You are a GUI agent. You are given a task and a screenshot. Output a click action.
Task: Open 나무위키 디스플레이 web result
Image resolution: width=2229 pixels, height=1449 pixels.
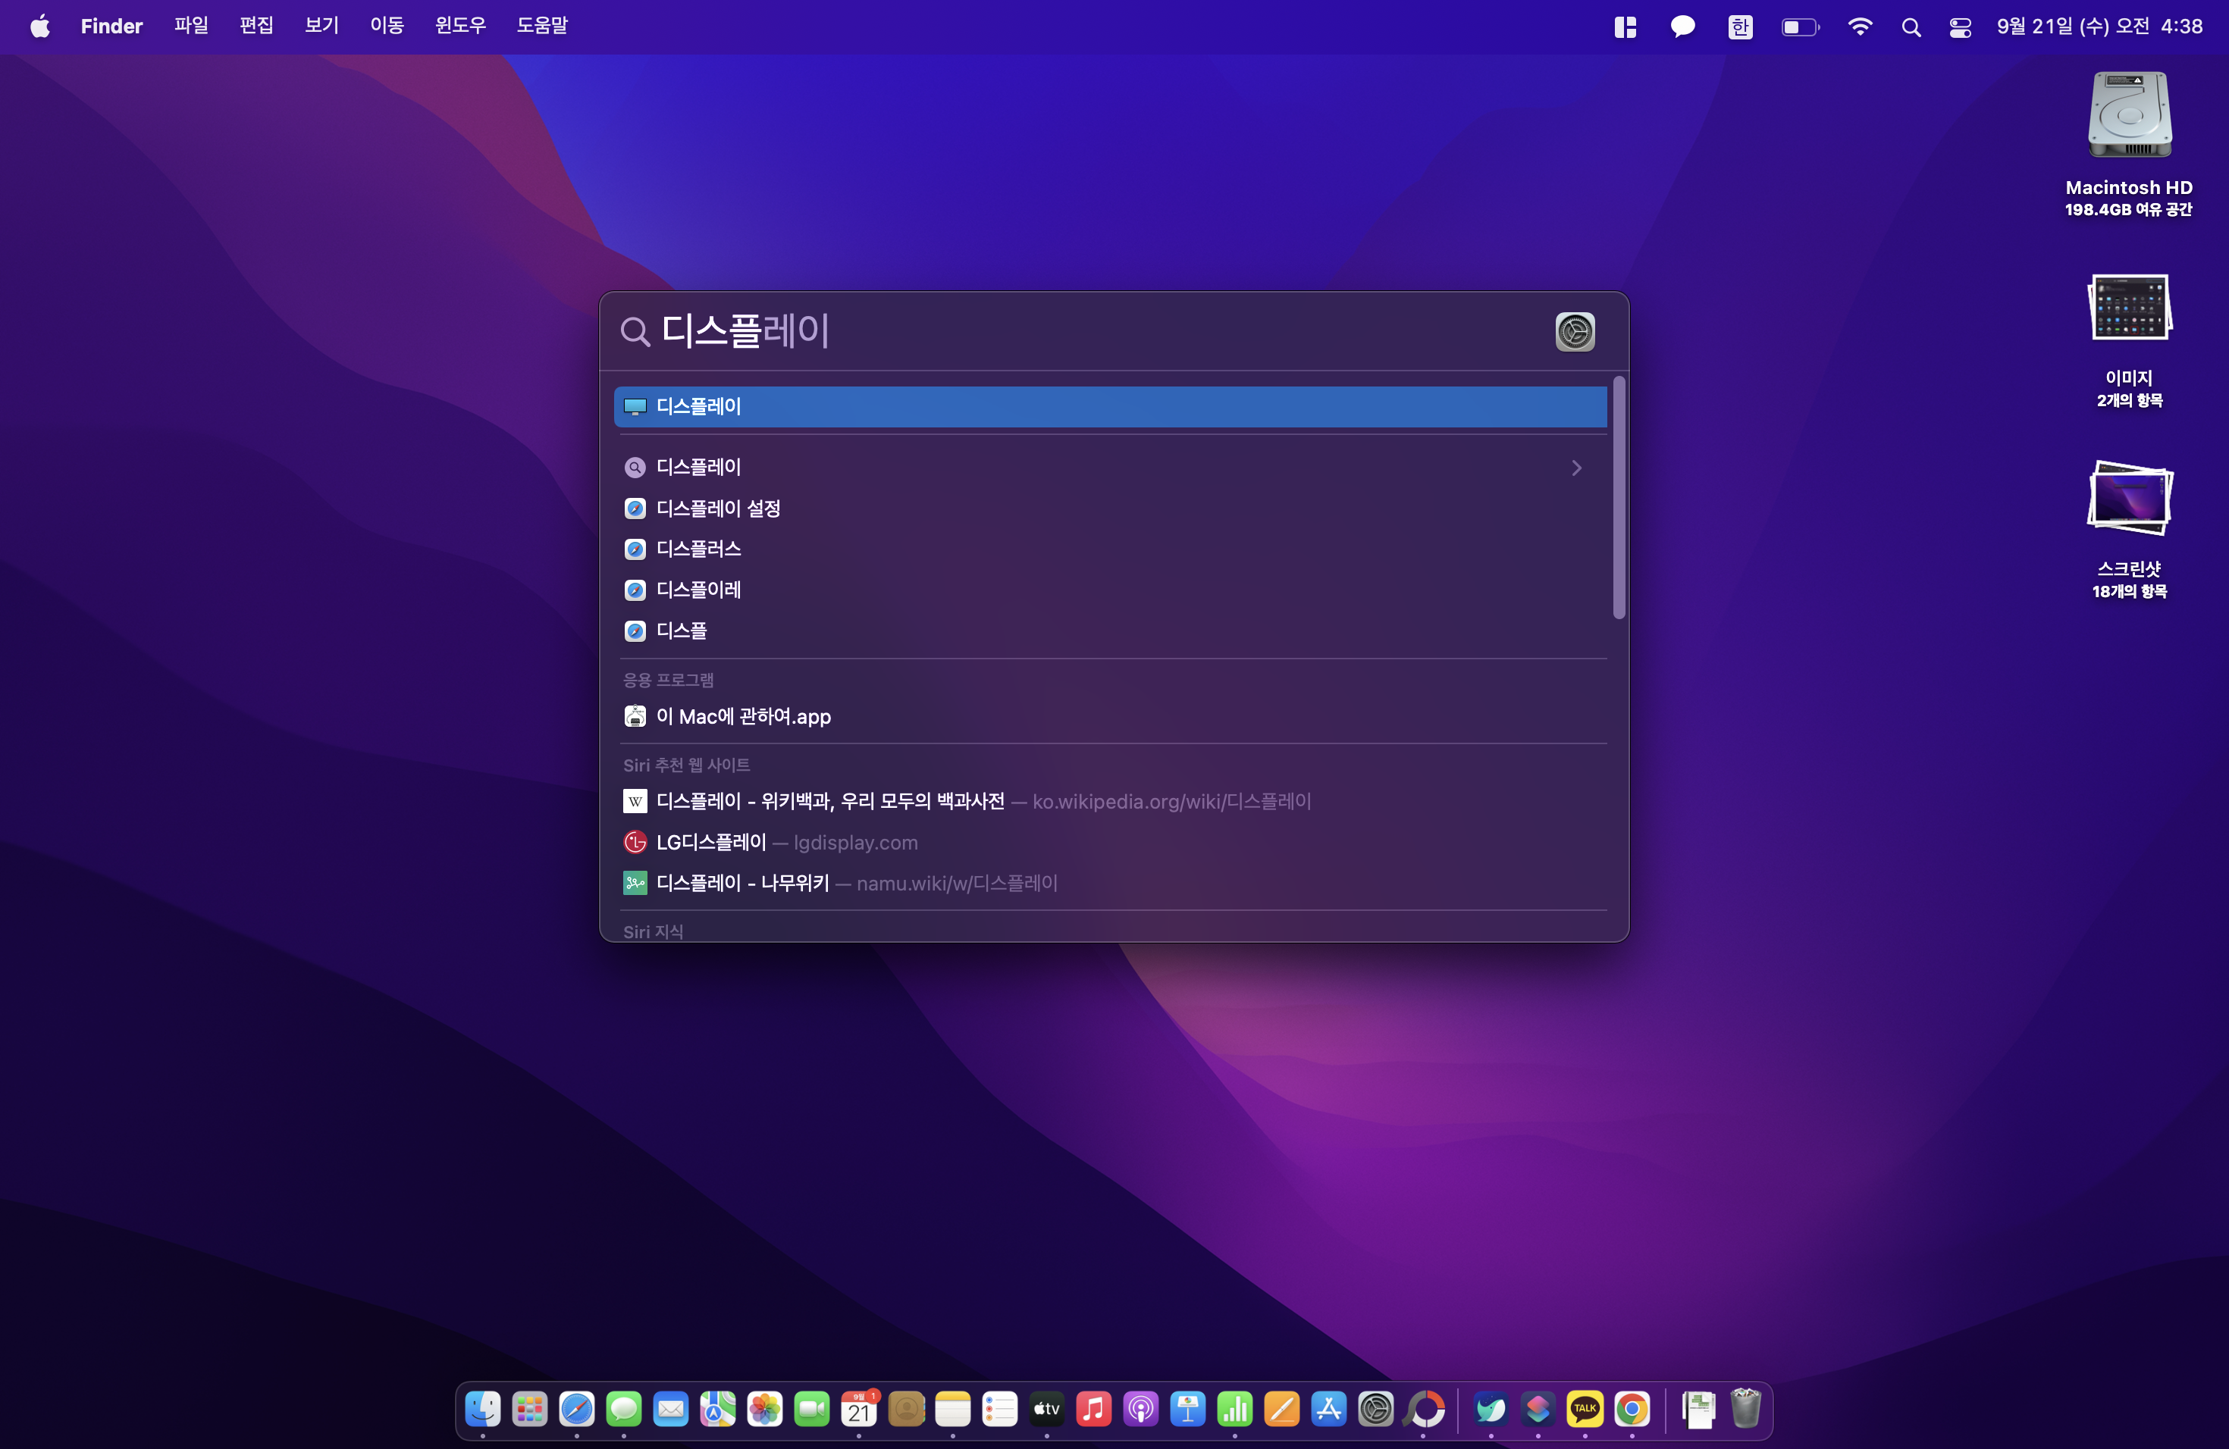pos(743,883)
